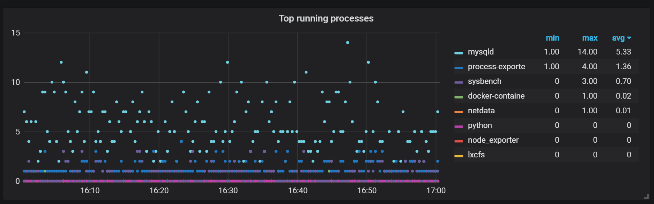Click the python magenta color swatch
The image size is (654, 204).
pos(459,126)
